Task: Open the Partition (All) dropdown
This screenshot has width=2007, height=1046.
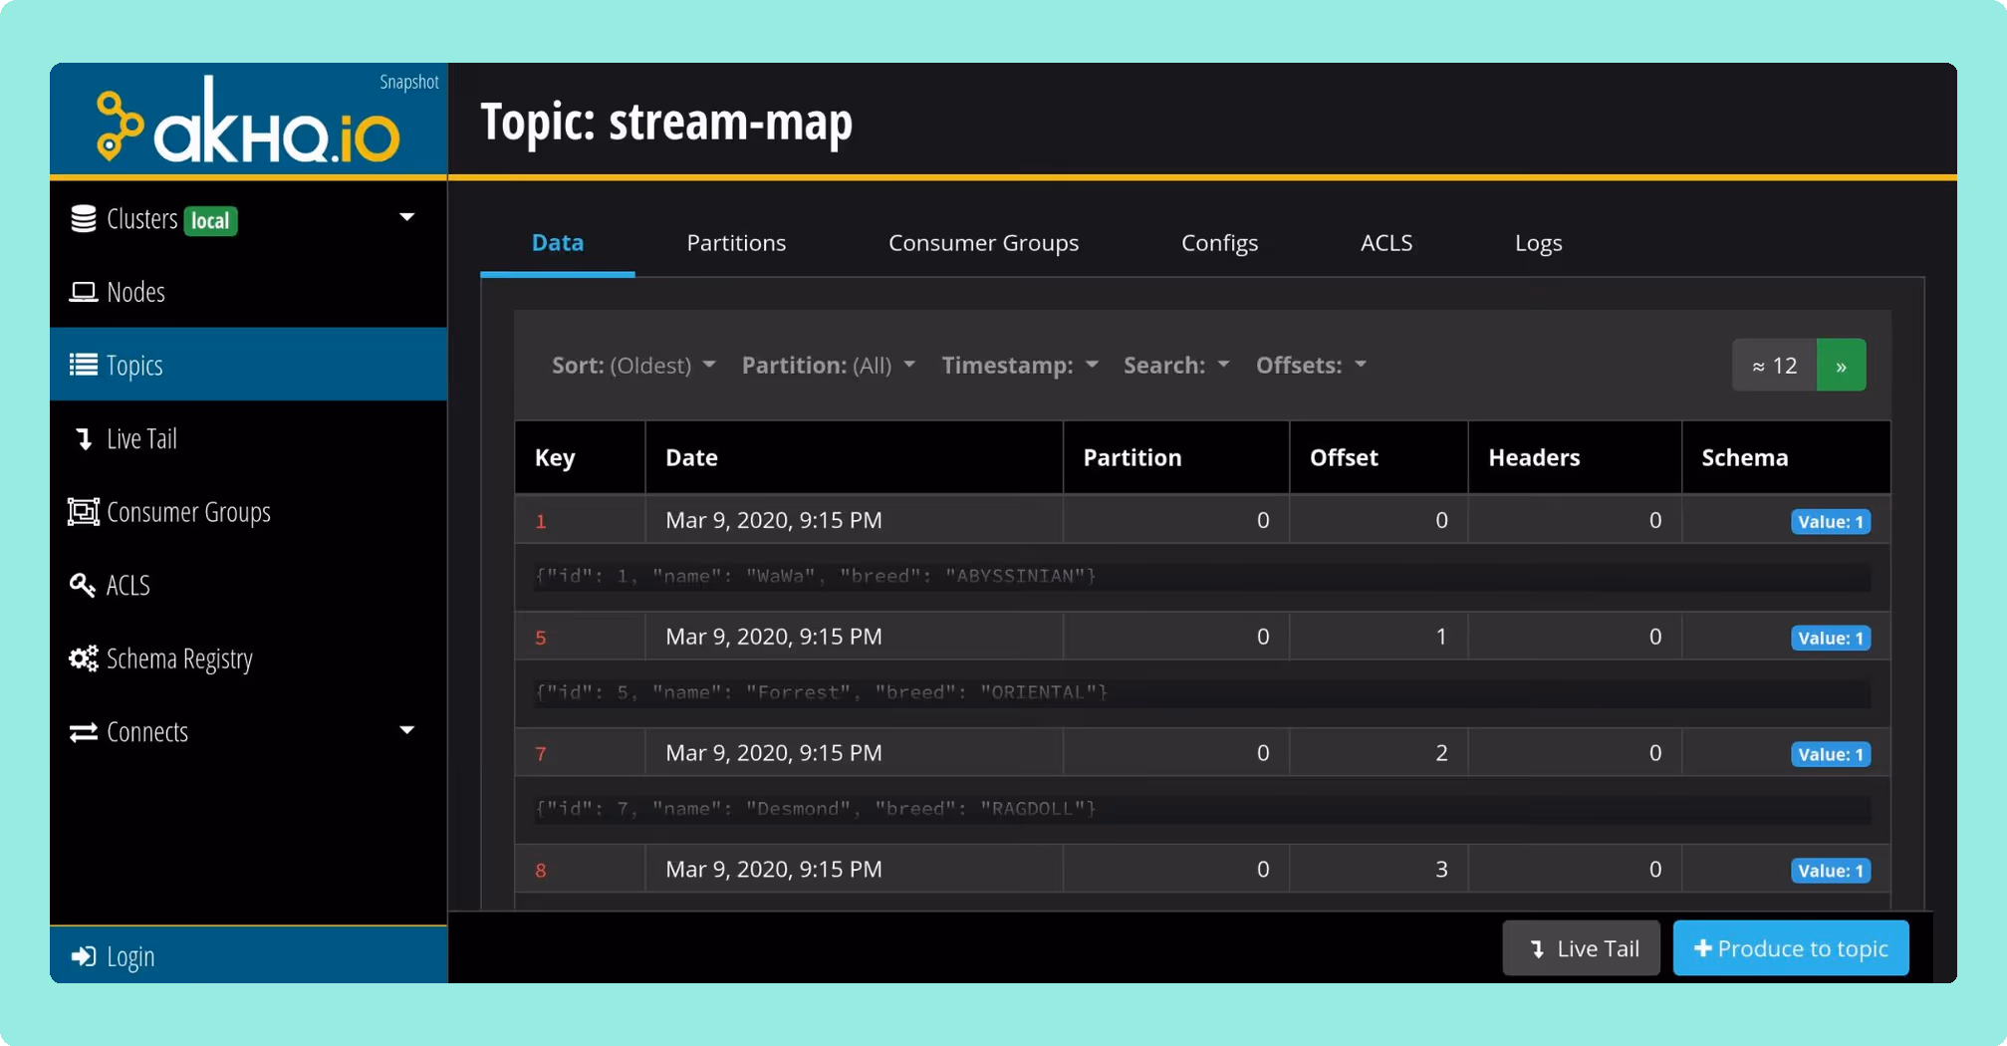Action: (828, 366)
